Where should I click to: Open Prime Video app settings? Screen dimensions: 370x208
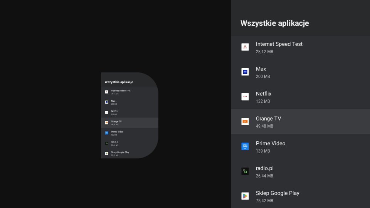pyautogui.click(x=301, y=146)
